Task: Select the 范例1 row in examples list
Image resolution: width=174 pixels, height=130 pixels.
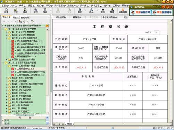Action: [x=25, y=121]
